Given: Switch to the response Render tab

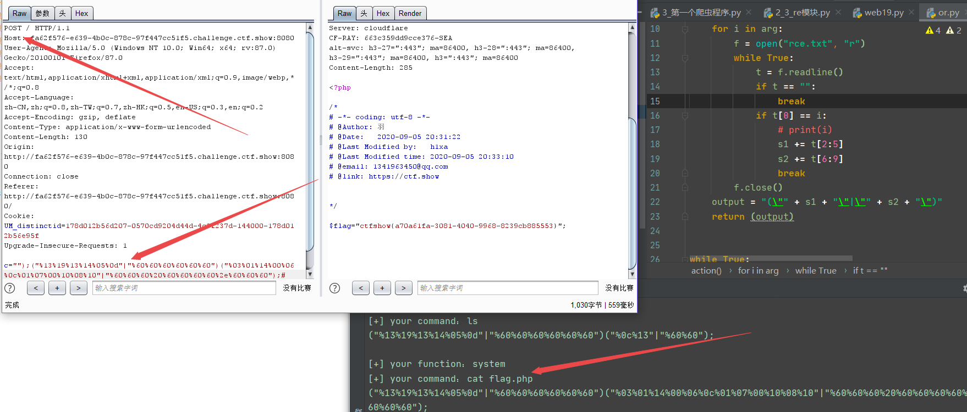Looking at the screenshot, I should click(x=410, y=13).
